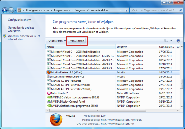Click Nitro PDF Software publisher cell
Screen dimensions: 185x129
click(x=128, y=93)
